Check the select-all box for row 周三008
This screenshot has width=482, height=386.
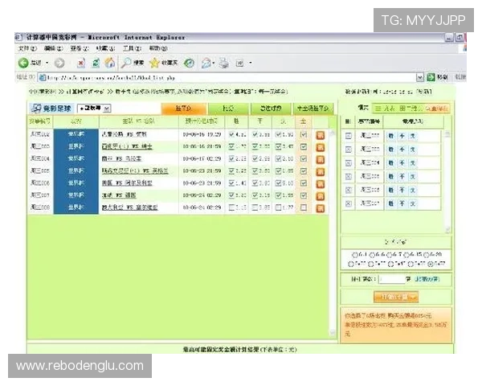tap(304, 207)
